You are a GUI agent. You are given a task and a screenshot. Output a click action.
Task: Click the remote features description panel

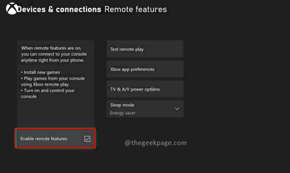click(x=55, y=83)
